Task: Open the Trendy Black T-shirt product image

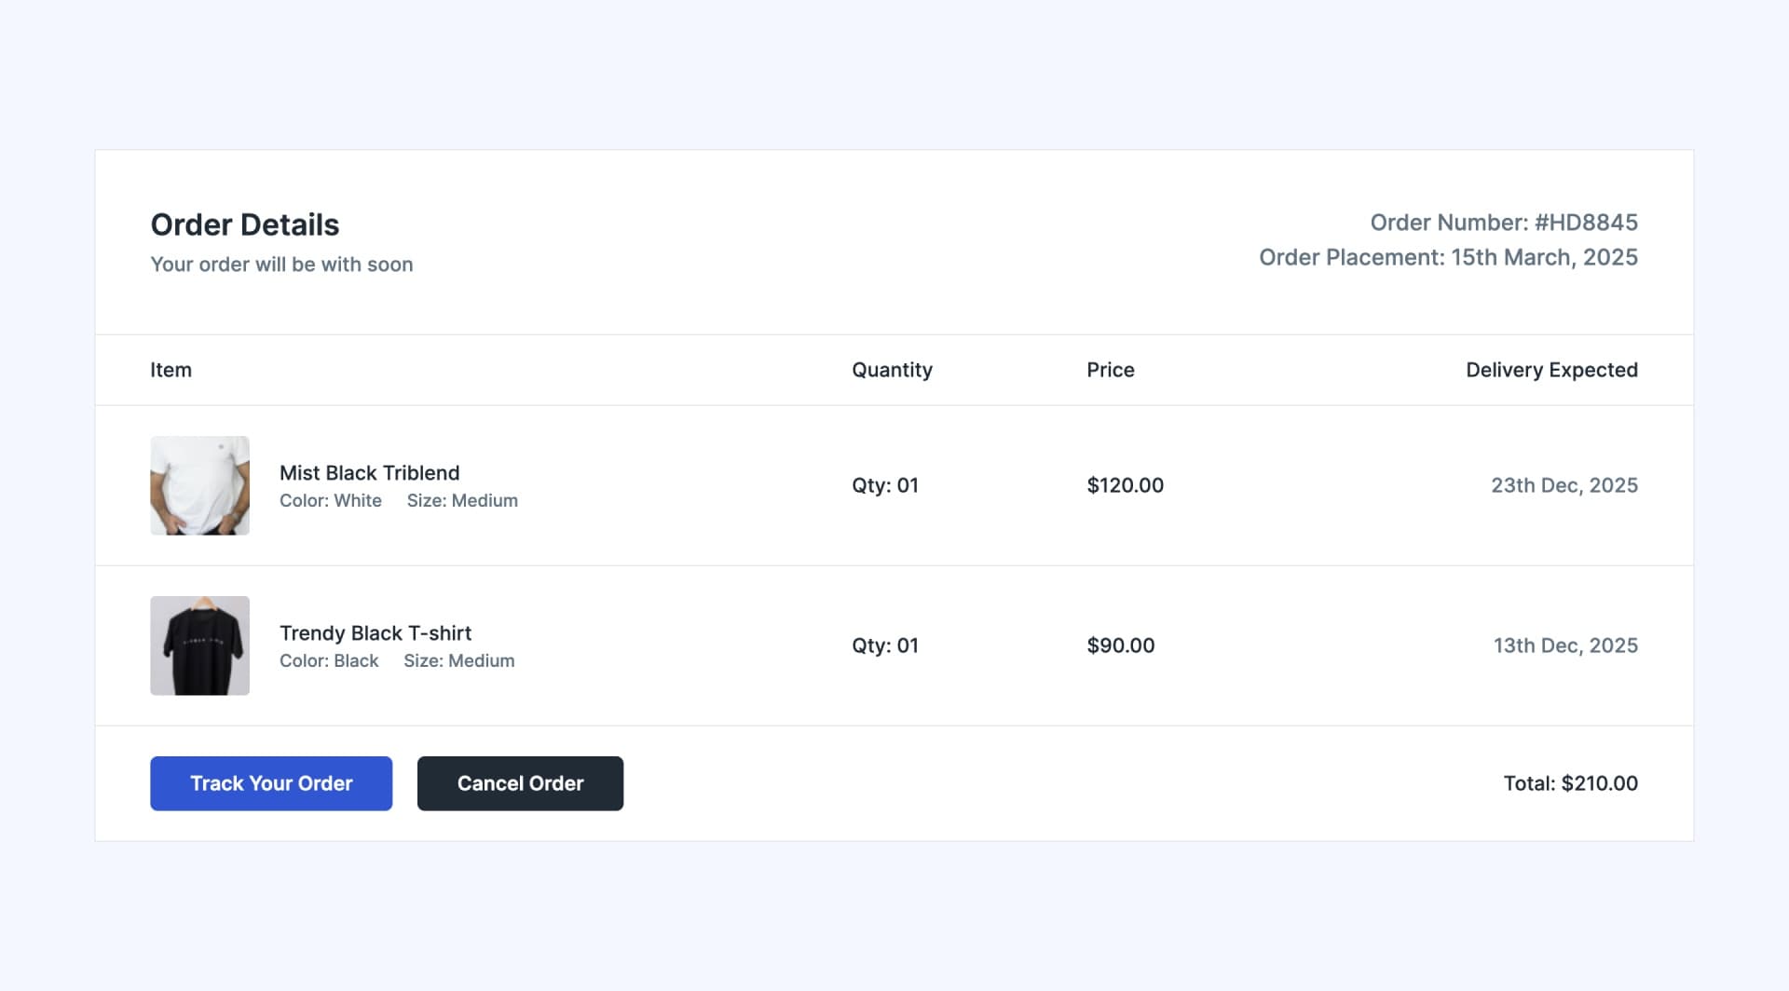Action: [199, 645]
